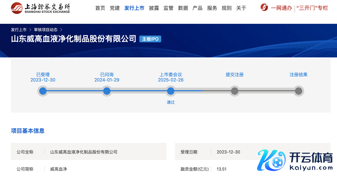
Task: Open the 首页 menu item
Action: [100, 8]
